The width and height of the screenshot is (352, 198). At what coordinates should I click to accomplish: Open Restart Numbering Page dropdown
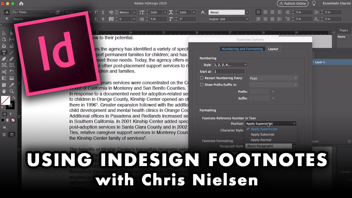coord(273,78)
